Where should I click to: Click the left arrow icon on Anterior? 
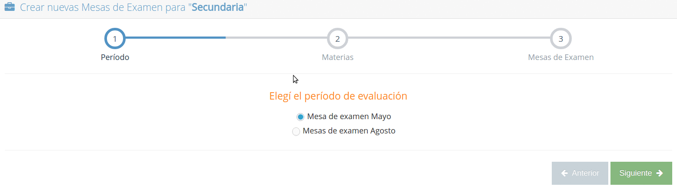coord(564,173)
